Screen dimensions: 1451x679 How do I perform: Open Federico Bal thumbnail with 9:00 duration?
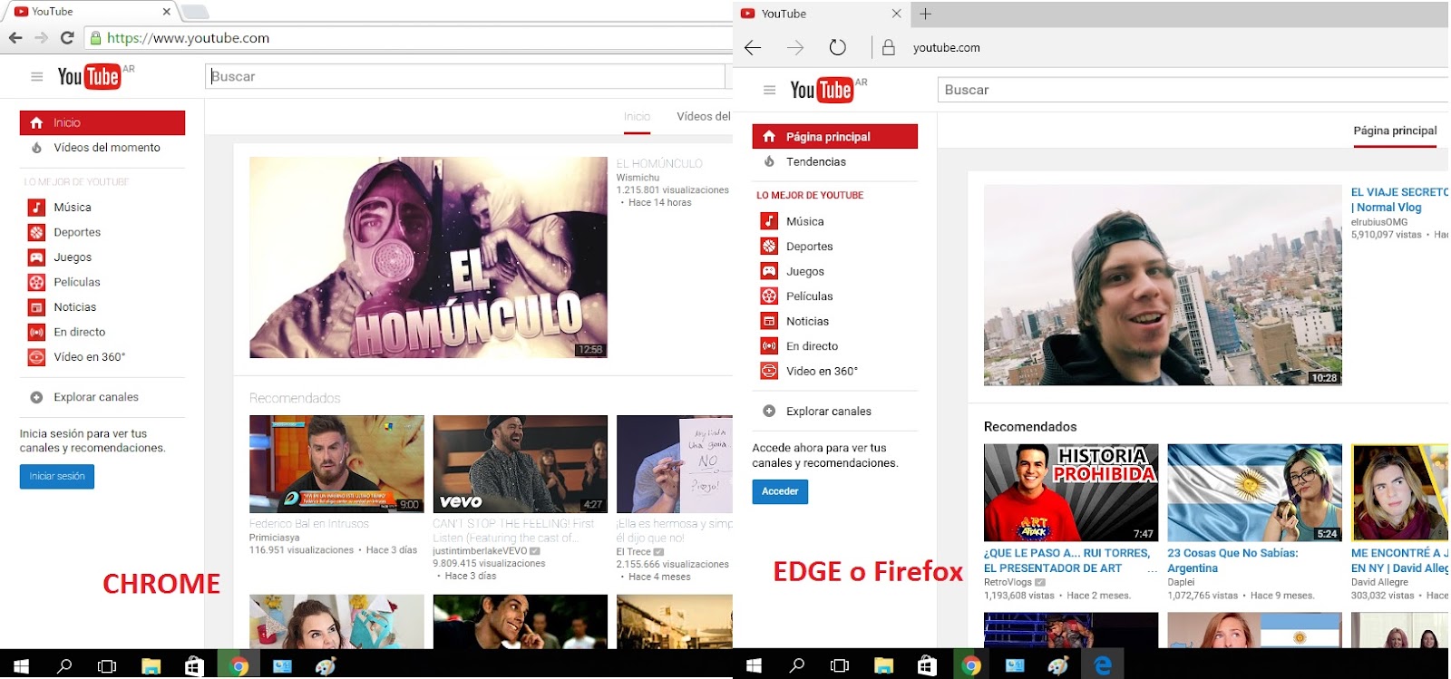pyautogui.click(x=336, y=464)
